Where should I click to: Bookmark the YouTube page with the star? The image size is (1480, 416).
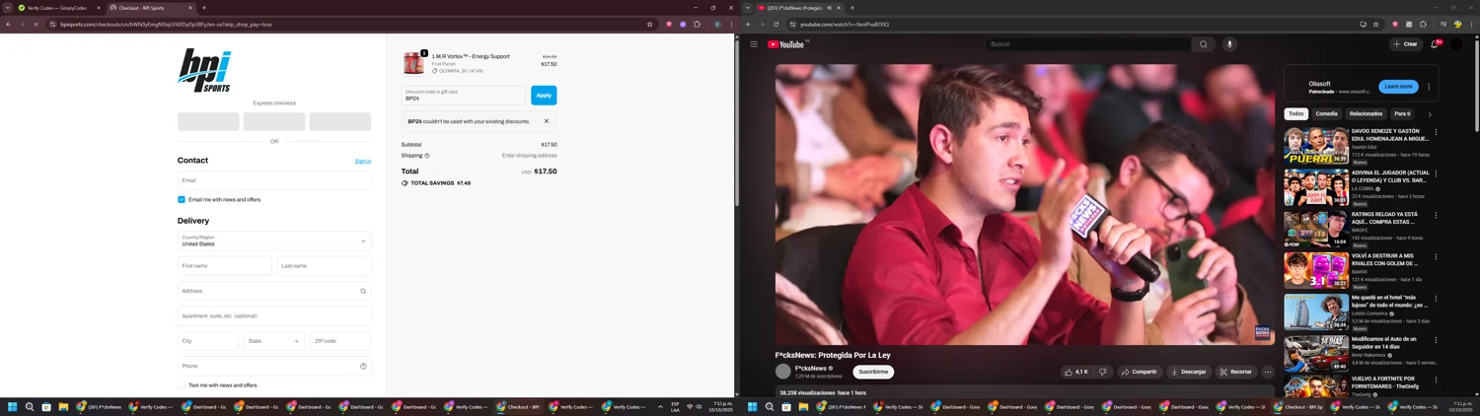(1376, 25)
